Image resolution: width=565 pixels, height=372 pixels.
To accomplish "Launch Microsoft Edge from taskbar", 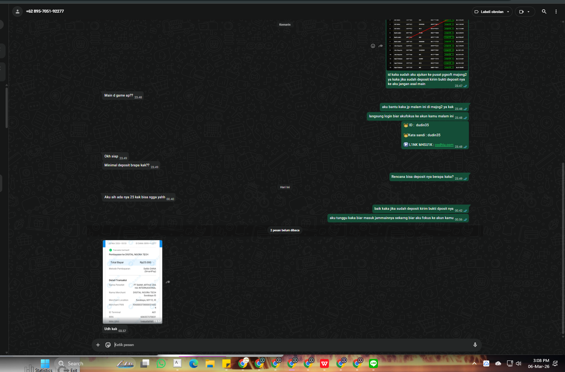I will tap(194, 364).
